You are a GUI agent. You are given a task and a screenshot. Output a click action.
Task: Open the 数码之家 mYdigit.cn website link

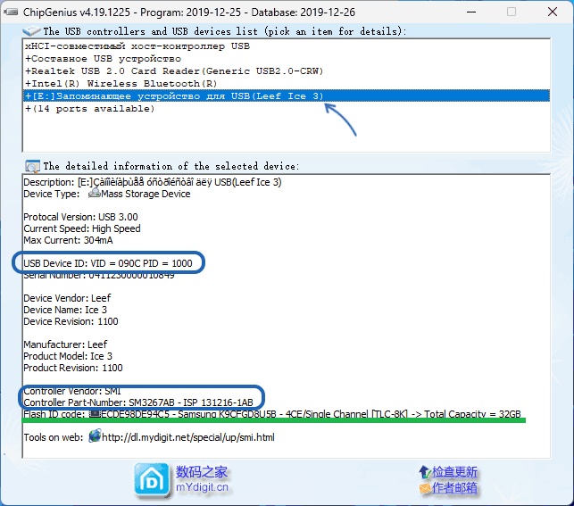202,479
